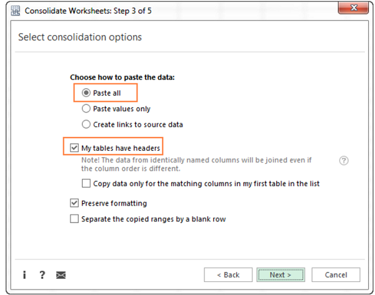Open the info icon at bottom left

(x=24, y=274)
